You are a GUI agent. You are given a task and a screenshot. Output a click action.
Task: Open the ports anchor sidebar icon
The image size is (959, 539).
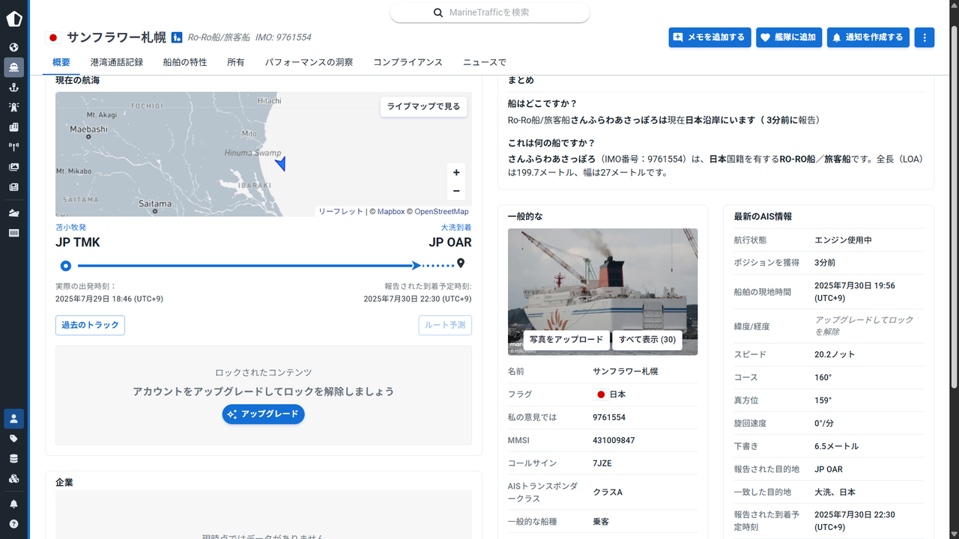(13, 88)
